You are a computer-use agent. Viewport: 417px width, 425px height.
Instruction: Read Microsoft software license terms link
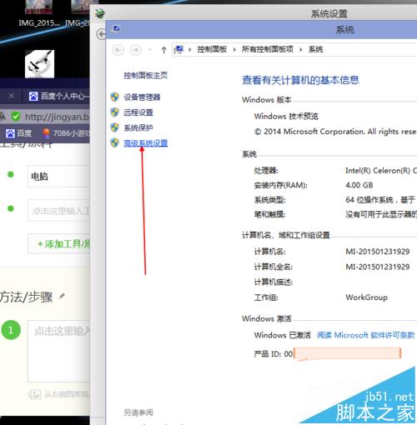(365, 335)
